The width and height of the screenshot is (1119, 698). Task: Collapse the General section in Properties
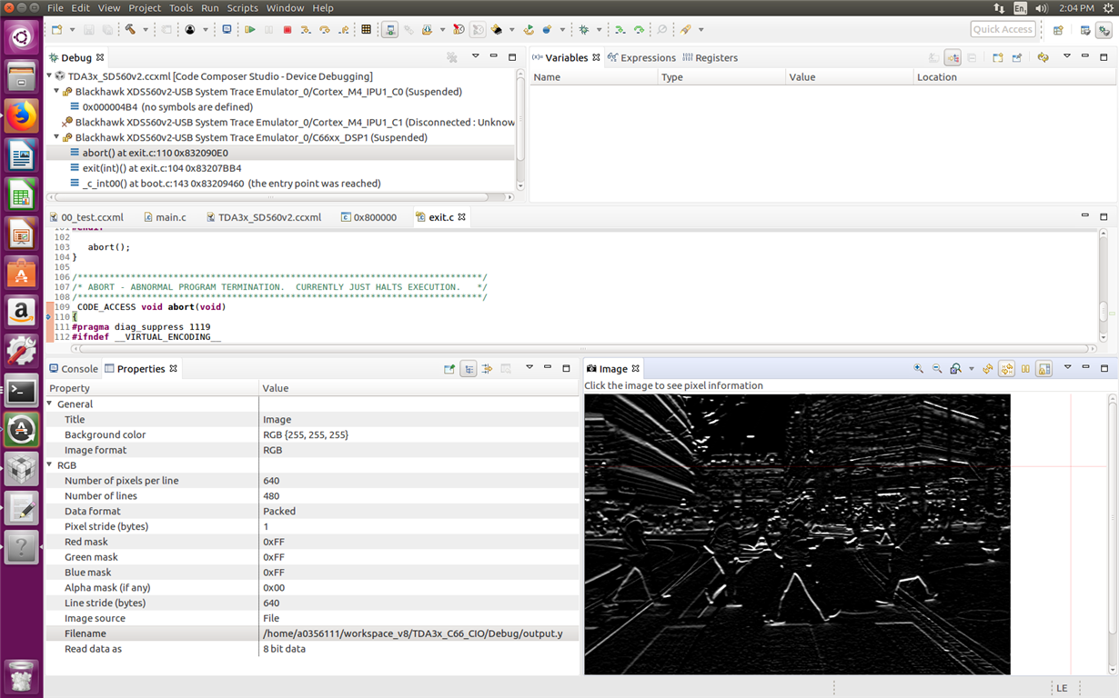(50, 404)
